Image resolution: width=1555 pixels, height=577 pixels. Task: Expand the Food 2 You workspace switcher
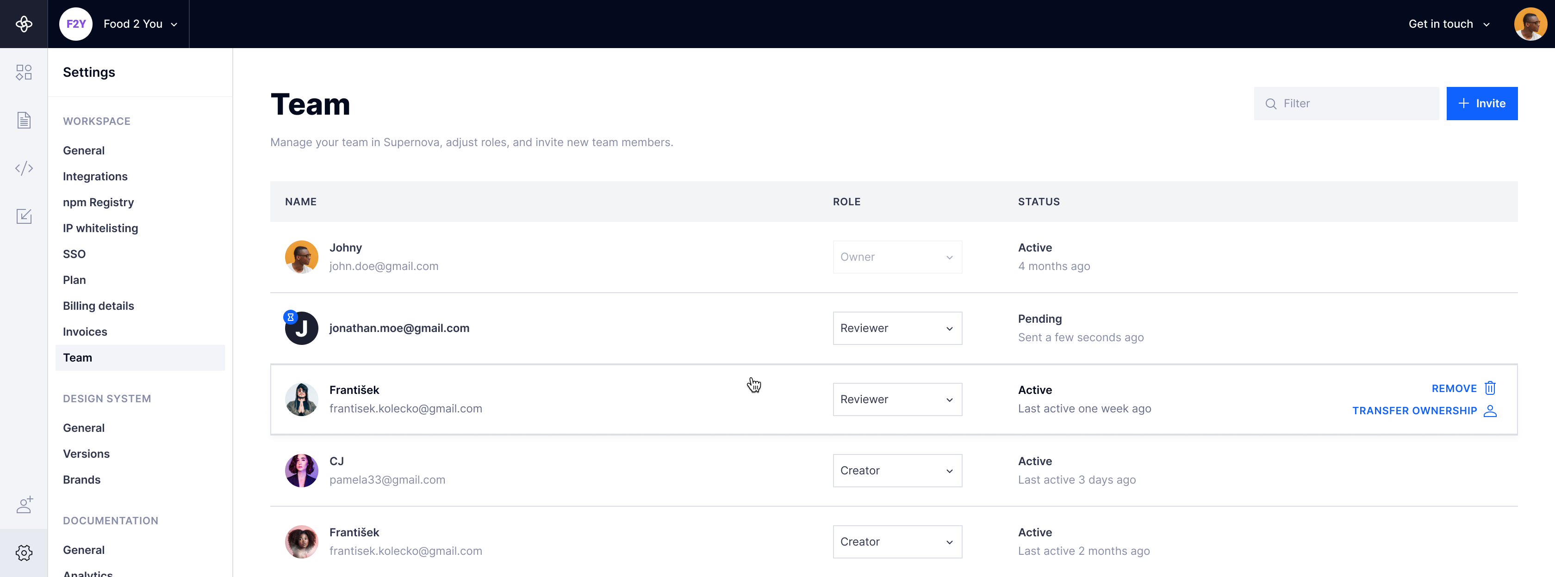coord(141,24)
